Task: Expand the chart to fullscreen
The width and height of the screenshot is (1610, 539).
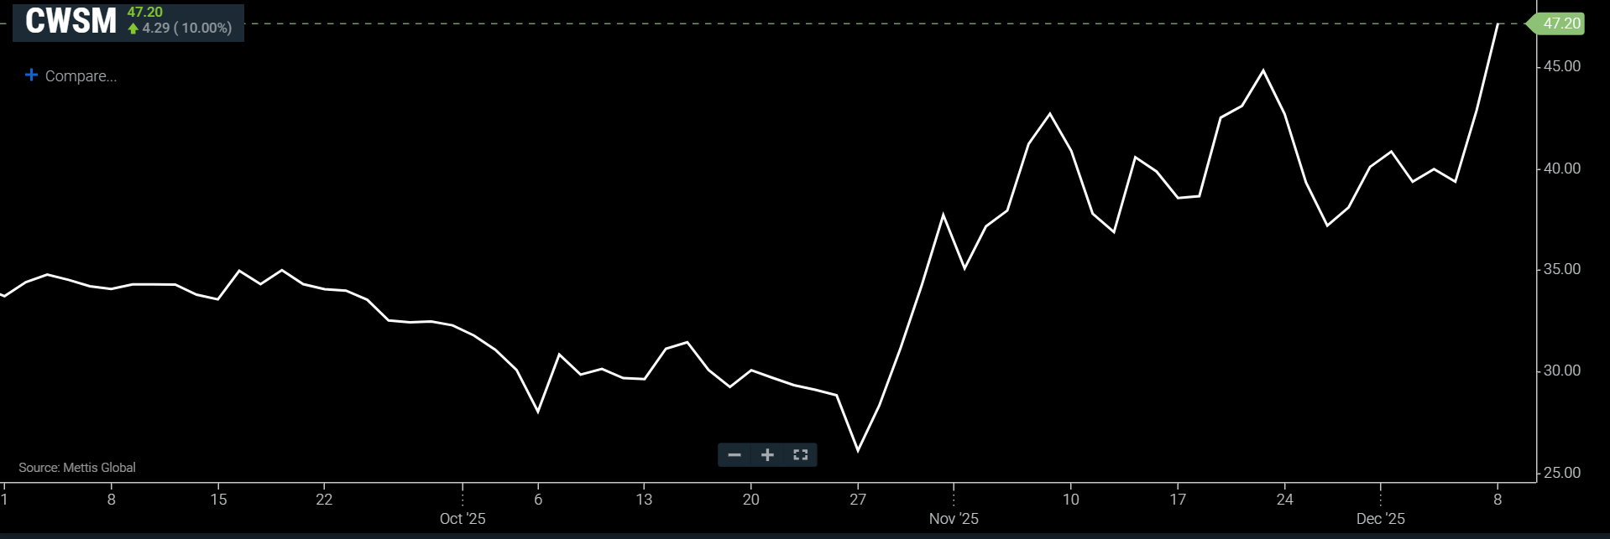Action: tap(800, 455)
